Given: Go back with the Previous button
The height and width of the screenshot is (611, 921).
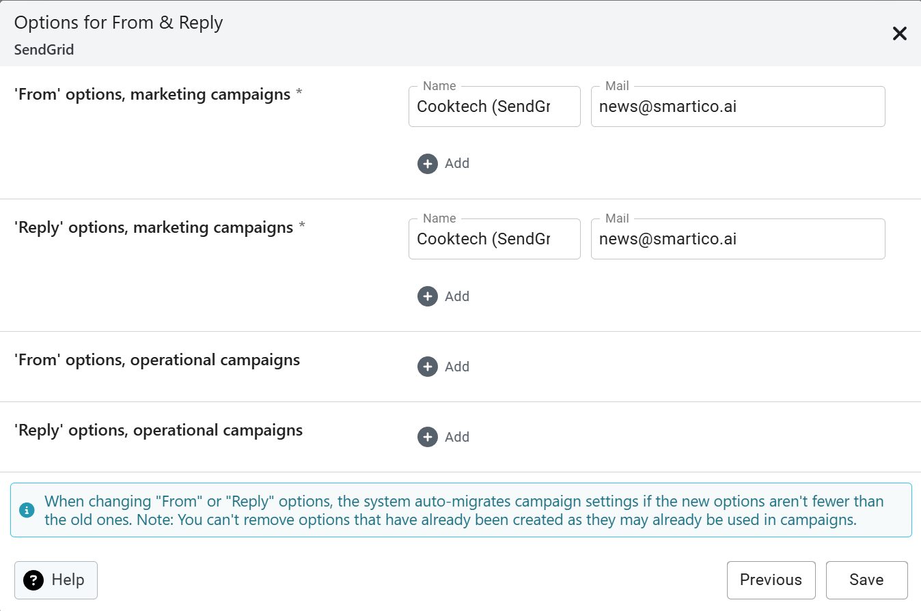Looking at the screenshot, I should tap(771, 580).
